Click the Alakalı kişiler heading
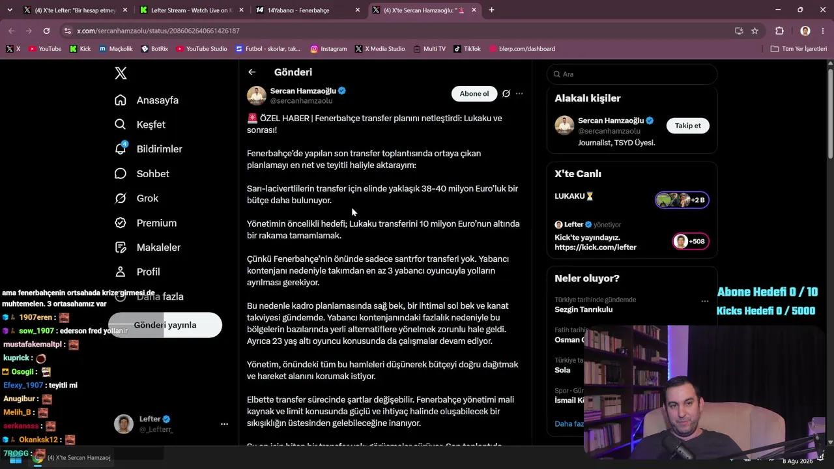The image size is (834, 469). (588, 98)
